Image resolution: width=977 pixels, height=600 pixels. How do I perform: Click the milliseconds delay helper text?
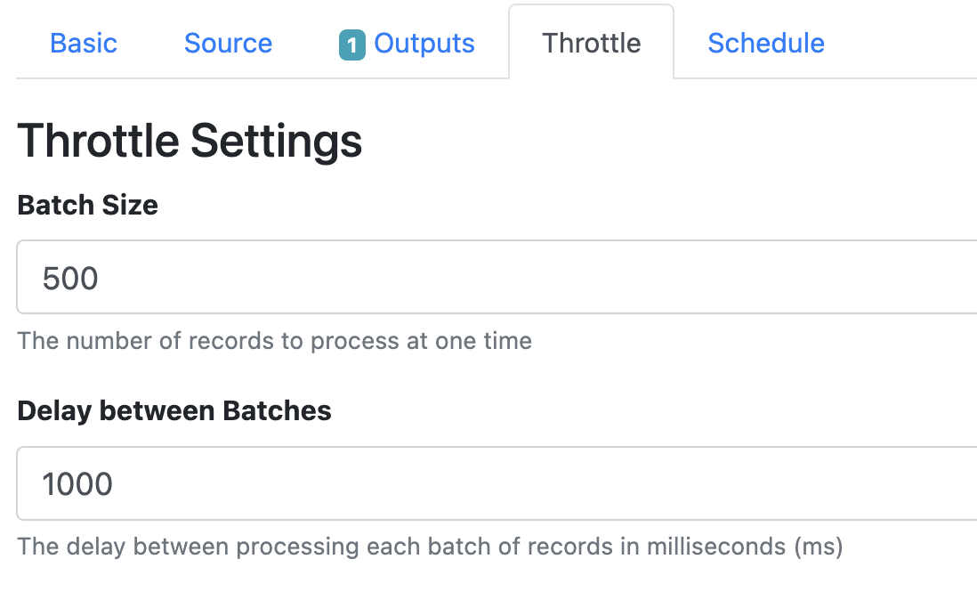tap(431, 547)
